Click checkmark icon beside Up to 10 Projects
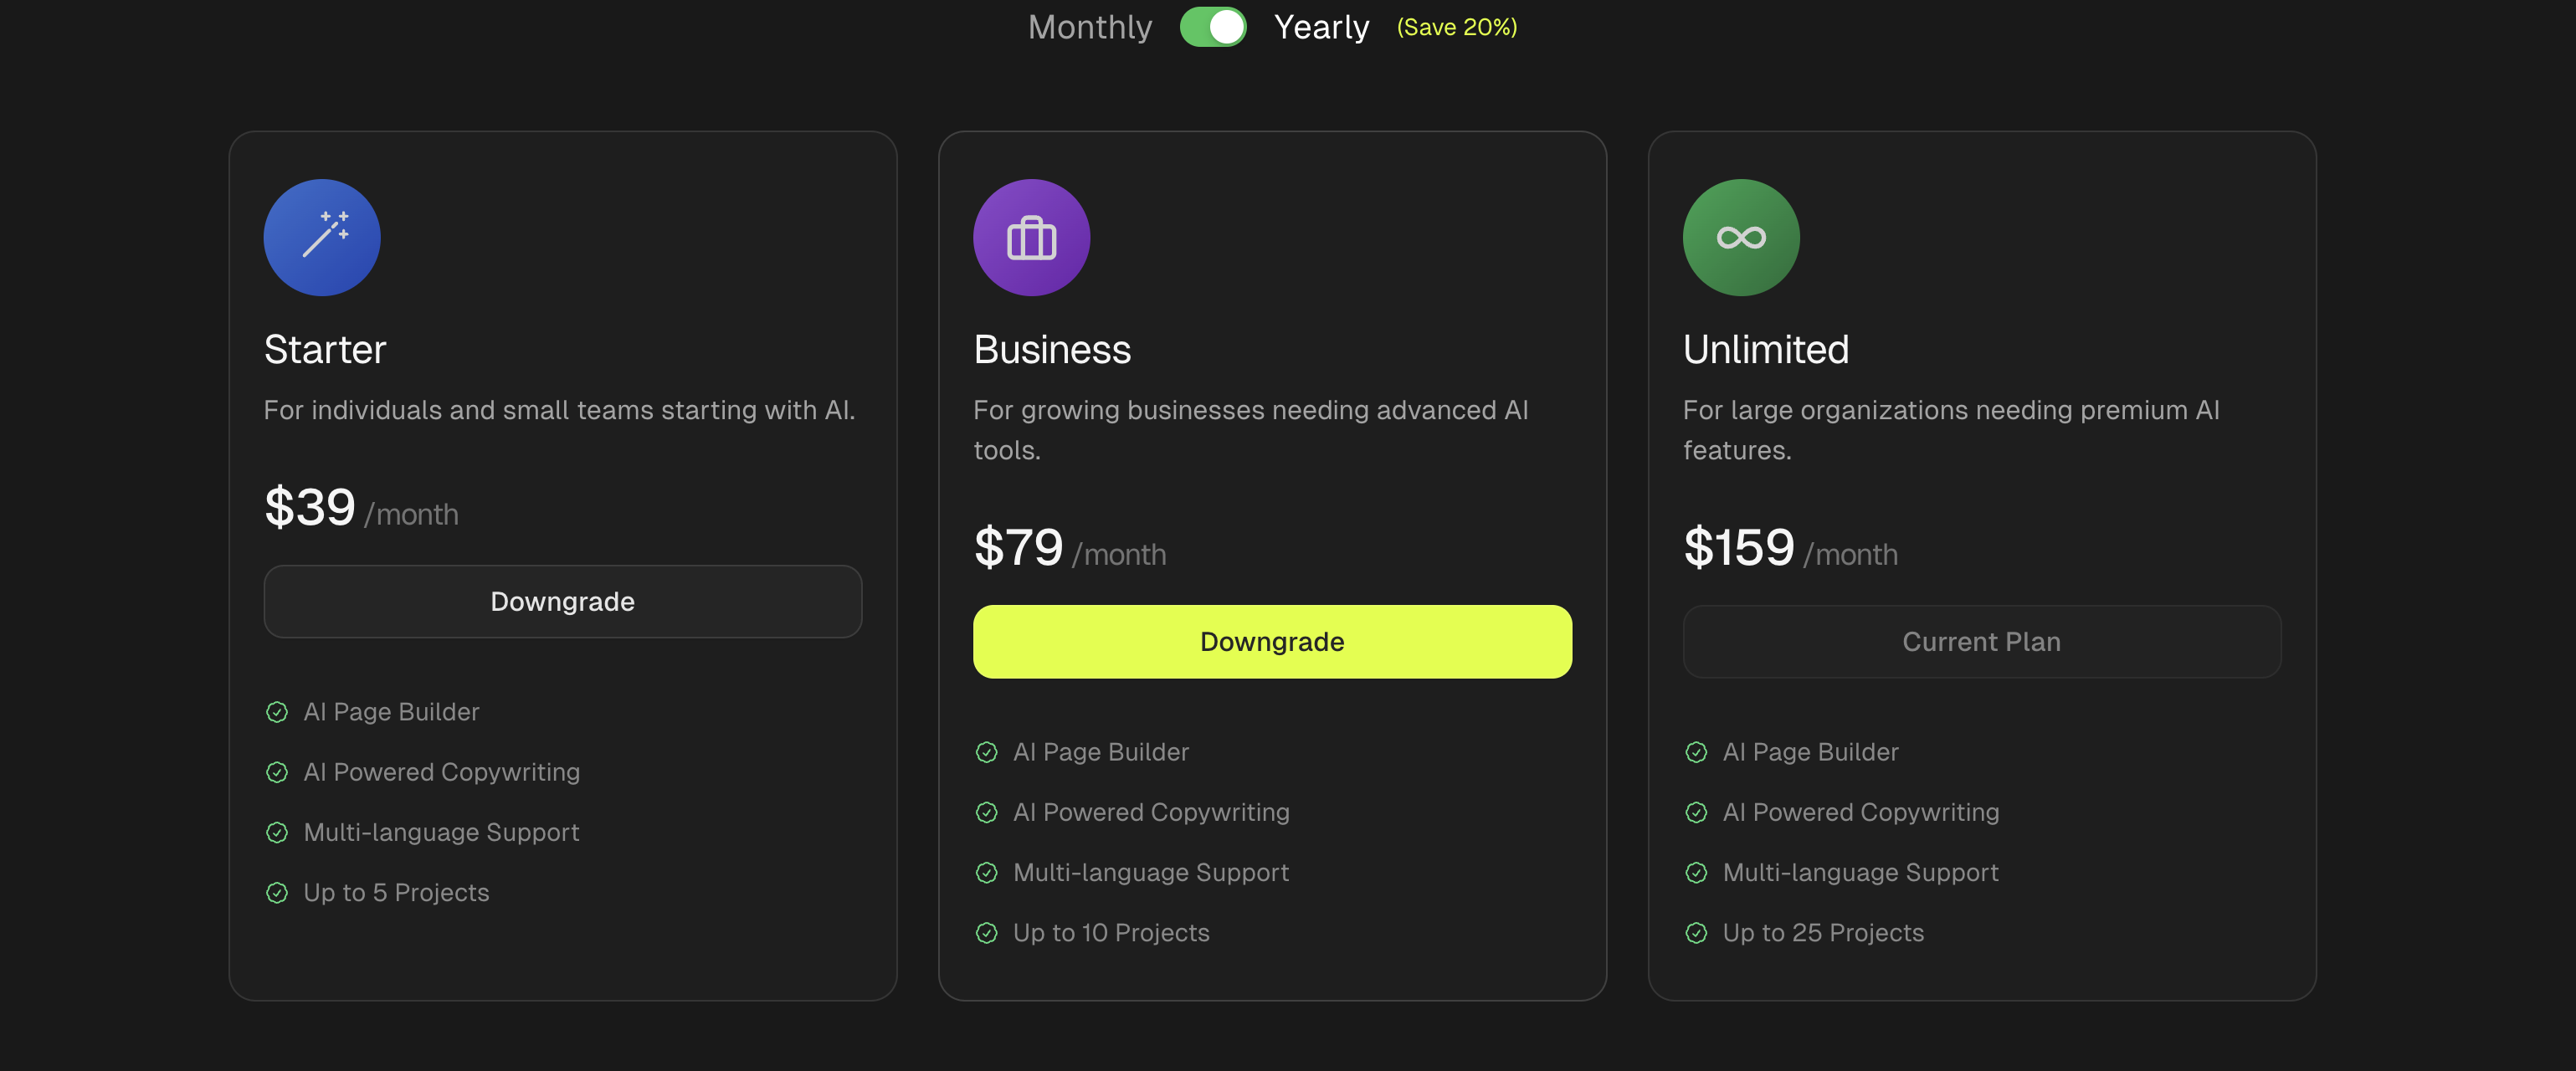 [986, 932]
